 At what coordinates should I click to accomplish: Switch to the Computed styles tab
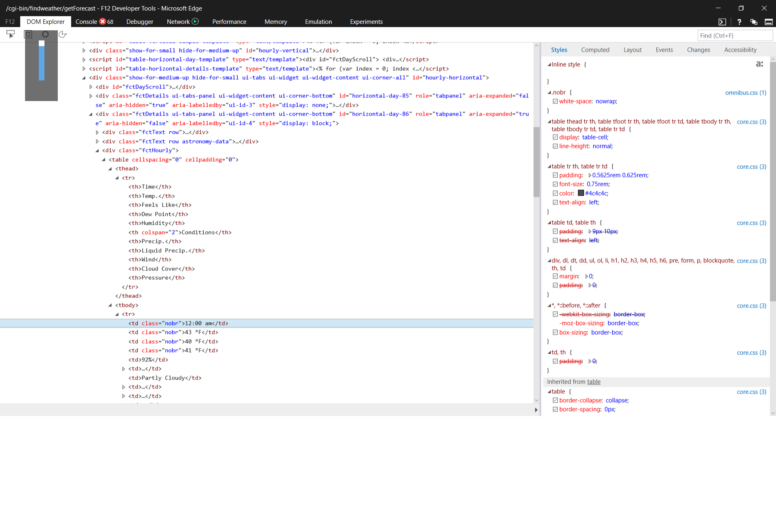595,50
